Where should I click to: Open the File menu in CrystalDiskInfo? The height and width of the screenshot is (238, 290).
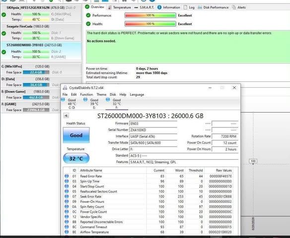65,94
